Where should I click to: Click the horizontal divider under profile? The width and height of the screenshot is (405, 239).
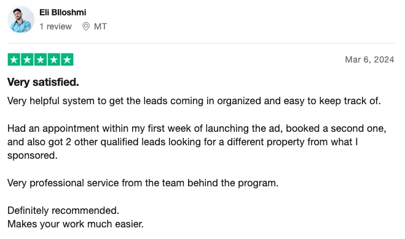click(201, 44)
